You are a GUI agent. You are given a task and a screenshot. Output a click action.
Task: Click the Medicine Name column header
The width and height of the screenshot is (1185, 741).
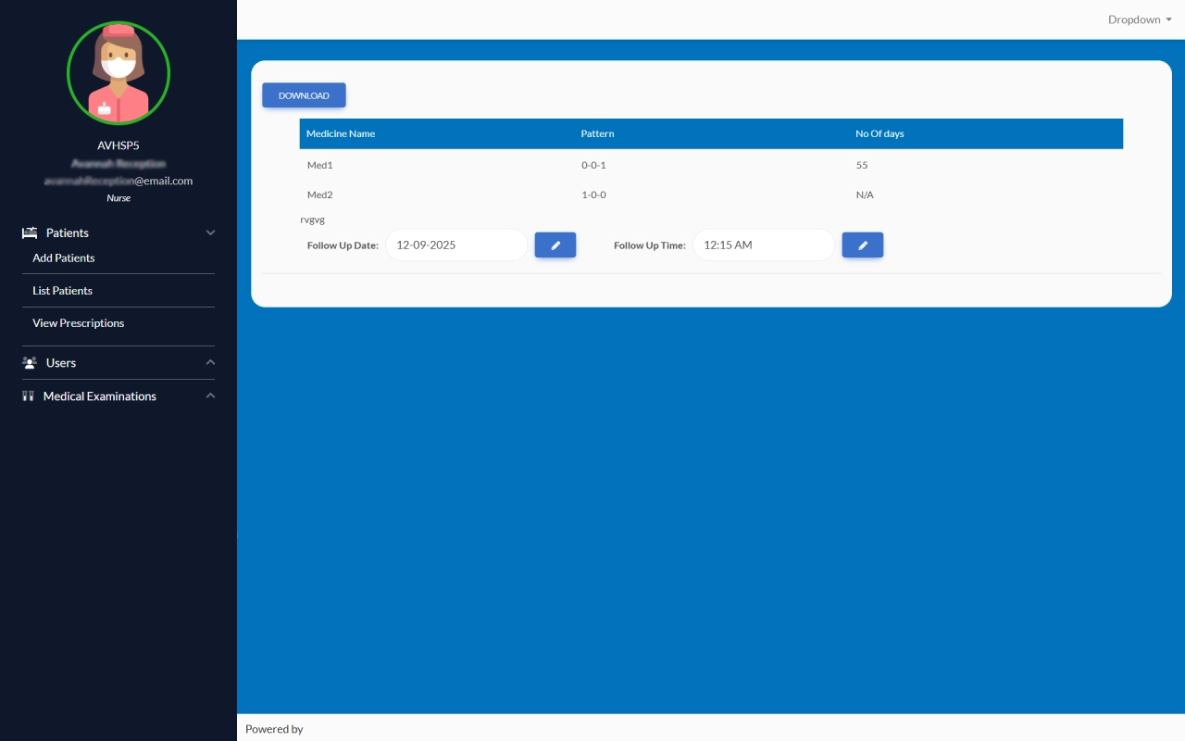coord(341,134)
